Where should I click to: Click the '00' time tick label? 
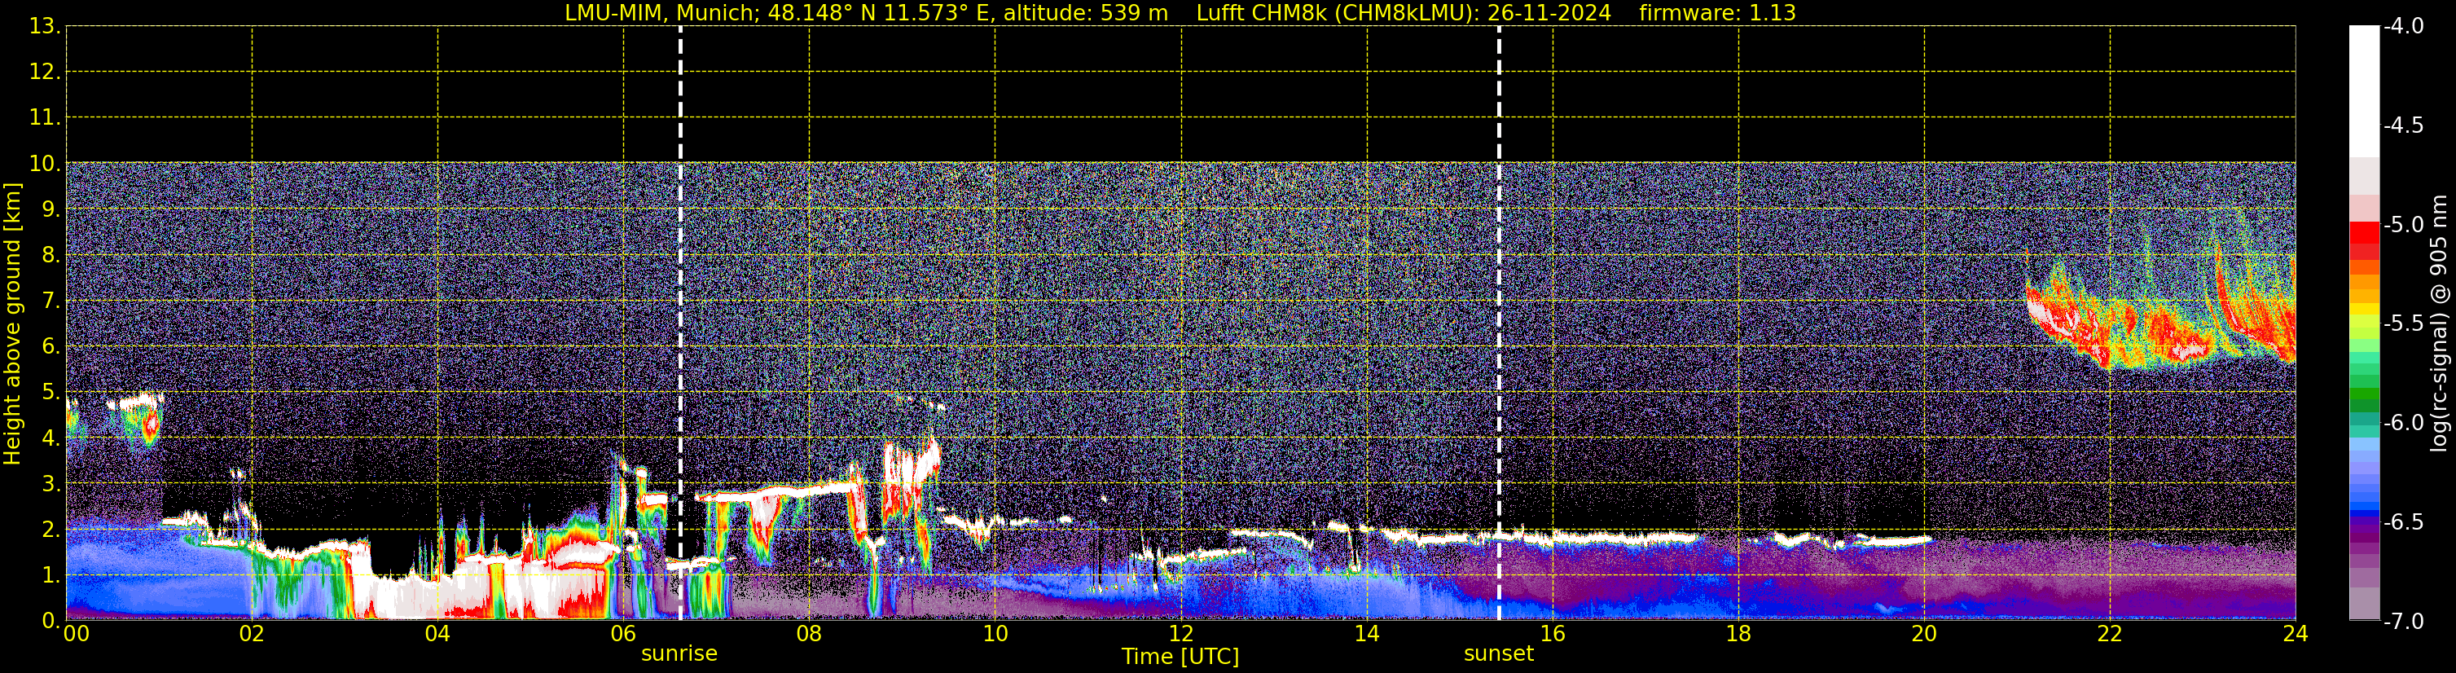pos(77,633)
